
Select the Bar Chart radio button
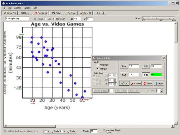(54, 19)
